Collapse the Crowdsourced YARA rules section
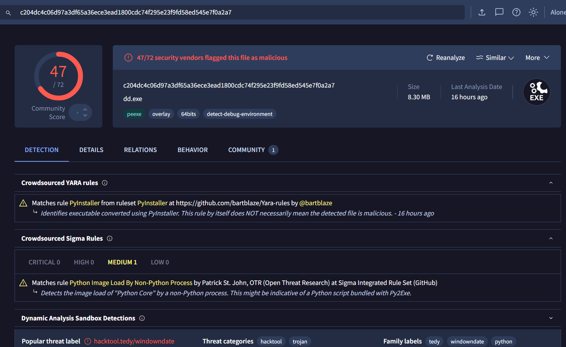Screen dimensions: 566x347 (551, 183)
